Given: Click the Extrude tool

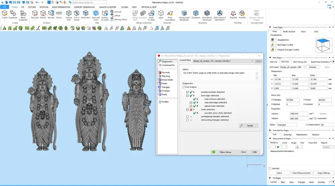Looking at the screenshot, I should point(116,12).
